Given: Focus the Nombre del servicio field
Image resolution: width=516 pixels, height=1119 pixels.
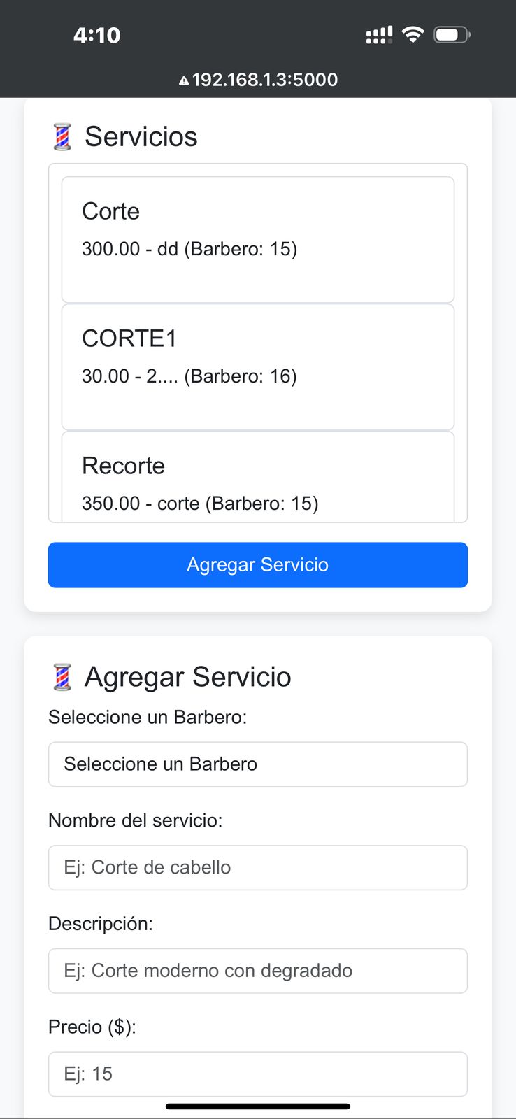Looking at the screenshot, I should (x=257, y=867).
